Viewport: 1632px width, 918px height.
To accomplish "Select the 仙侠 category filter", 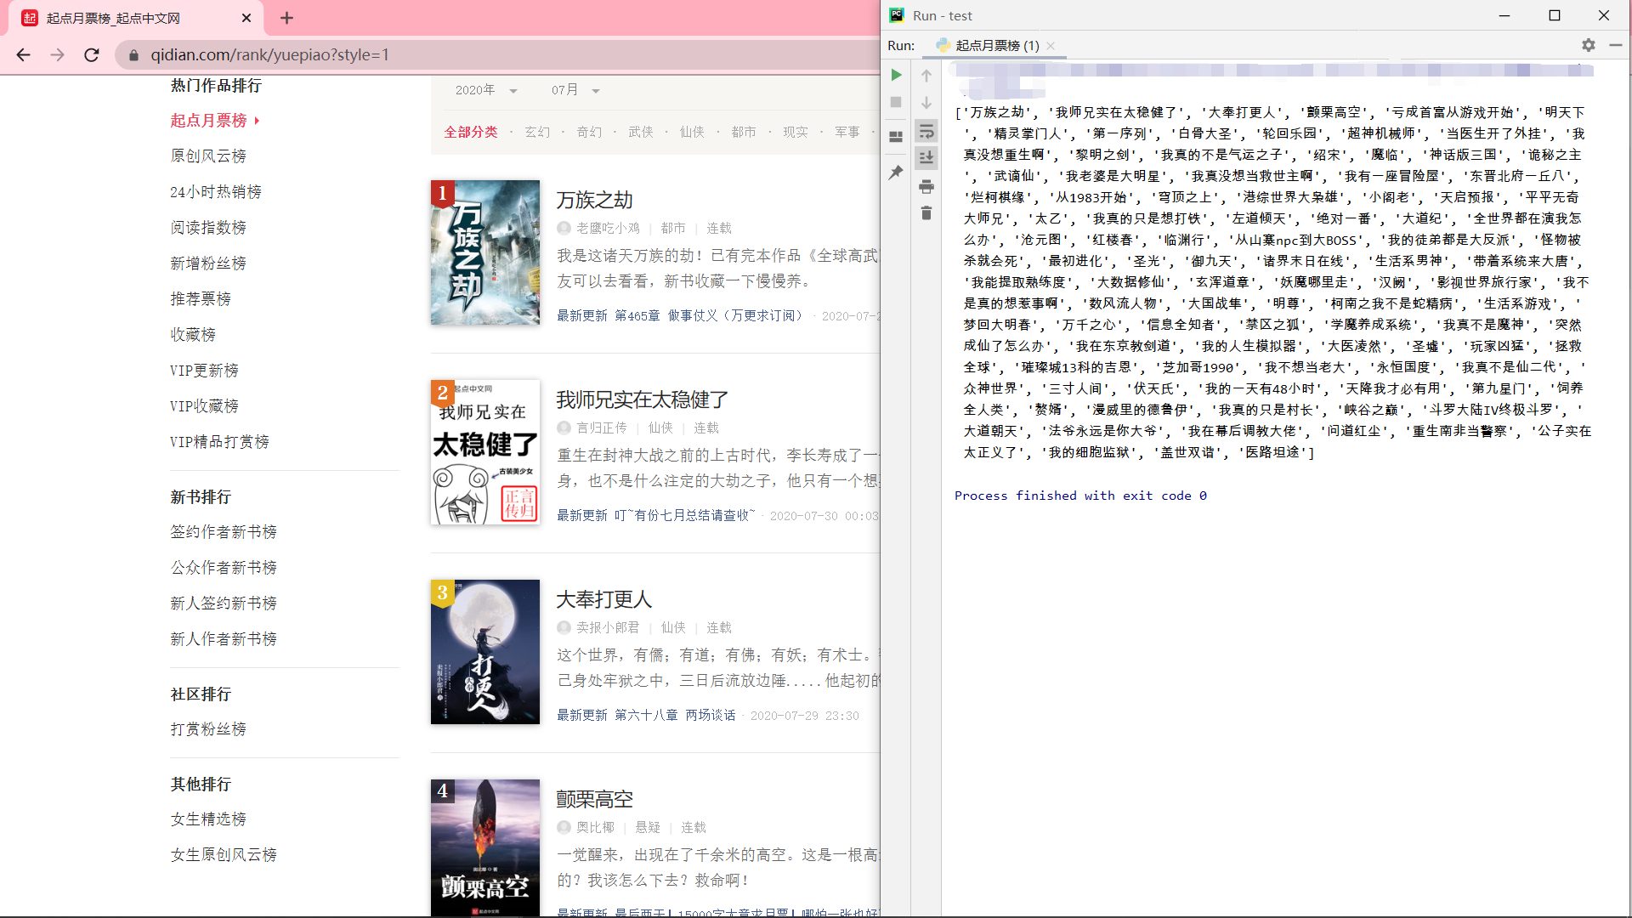I will [692, 132].
